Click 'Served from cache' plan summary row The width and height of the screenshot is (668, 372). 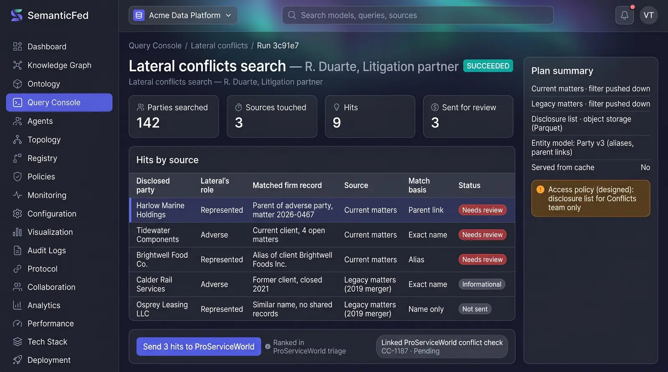coord(590,167)
